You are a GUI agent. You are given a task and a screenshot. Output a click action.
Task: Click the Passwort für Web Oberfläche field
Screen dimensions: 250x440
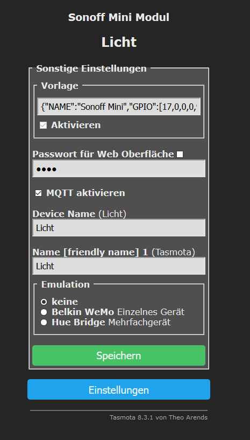click(x=119, y=169)
